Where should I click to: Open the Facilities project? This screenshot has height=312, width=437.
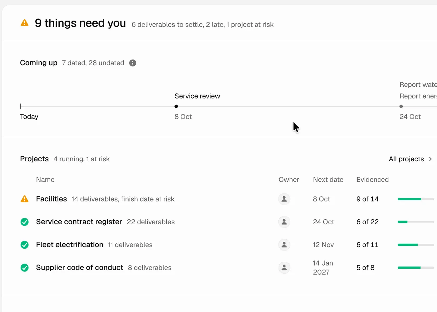[x=52, y=199]
